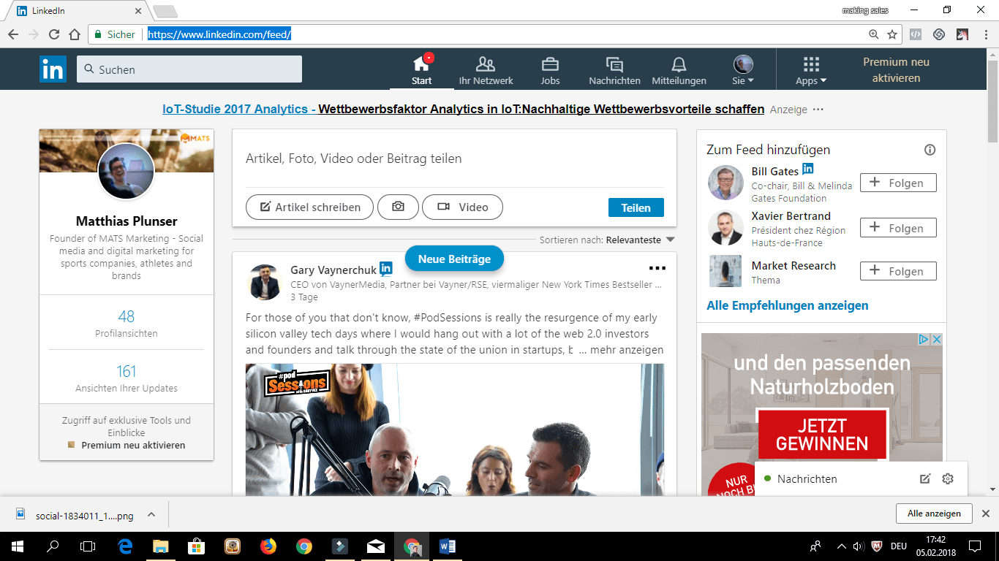Open Ihr Netzwerk in navigation
Image resolution: width=999 pixels, height=561 pixels.
[x=486, y=70]
